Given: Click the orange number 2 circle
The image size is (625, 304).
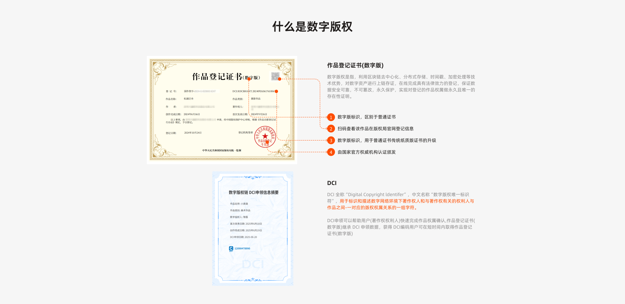Looking at the screenshot, I should [331, 129].
